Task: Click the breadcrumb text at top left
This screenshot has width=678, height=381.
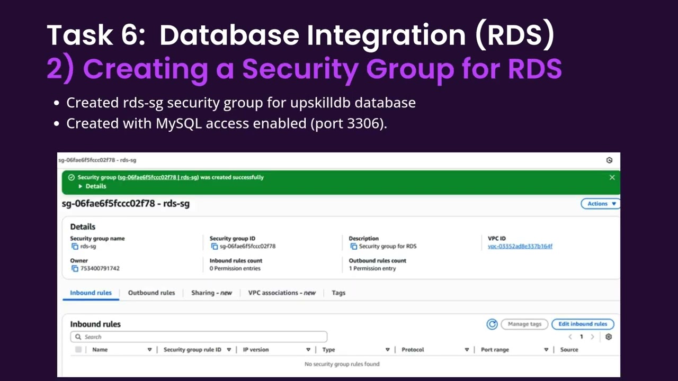Action: tap(97, 160)
